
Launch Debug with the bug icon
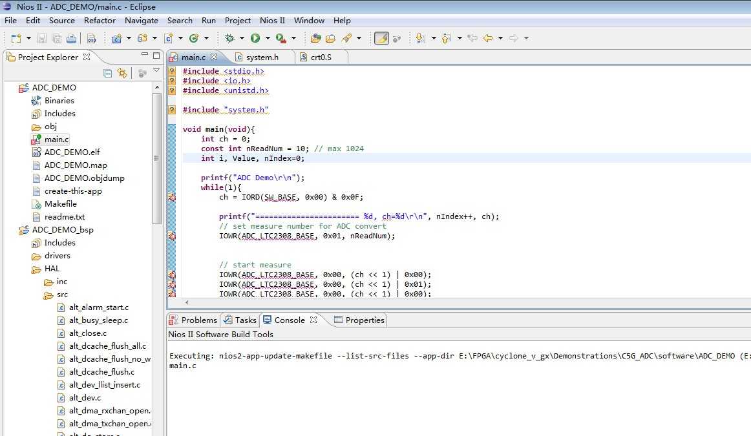click(229, 38)
